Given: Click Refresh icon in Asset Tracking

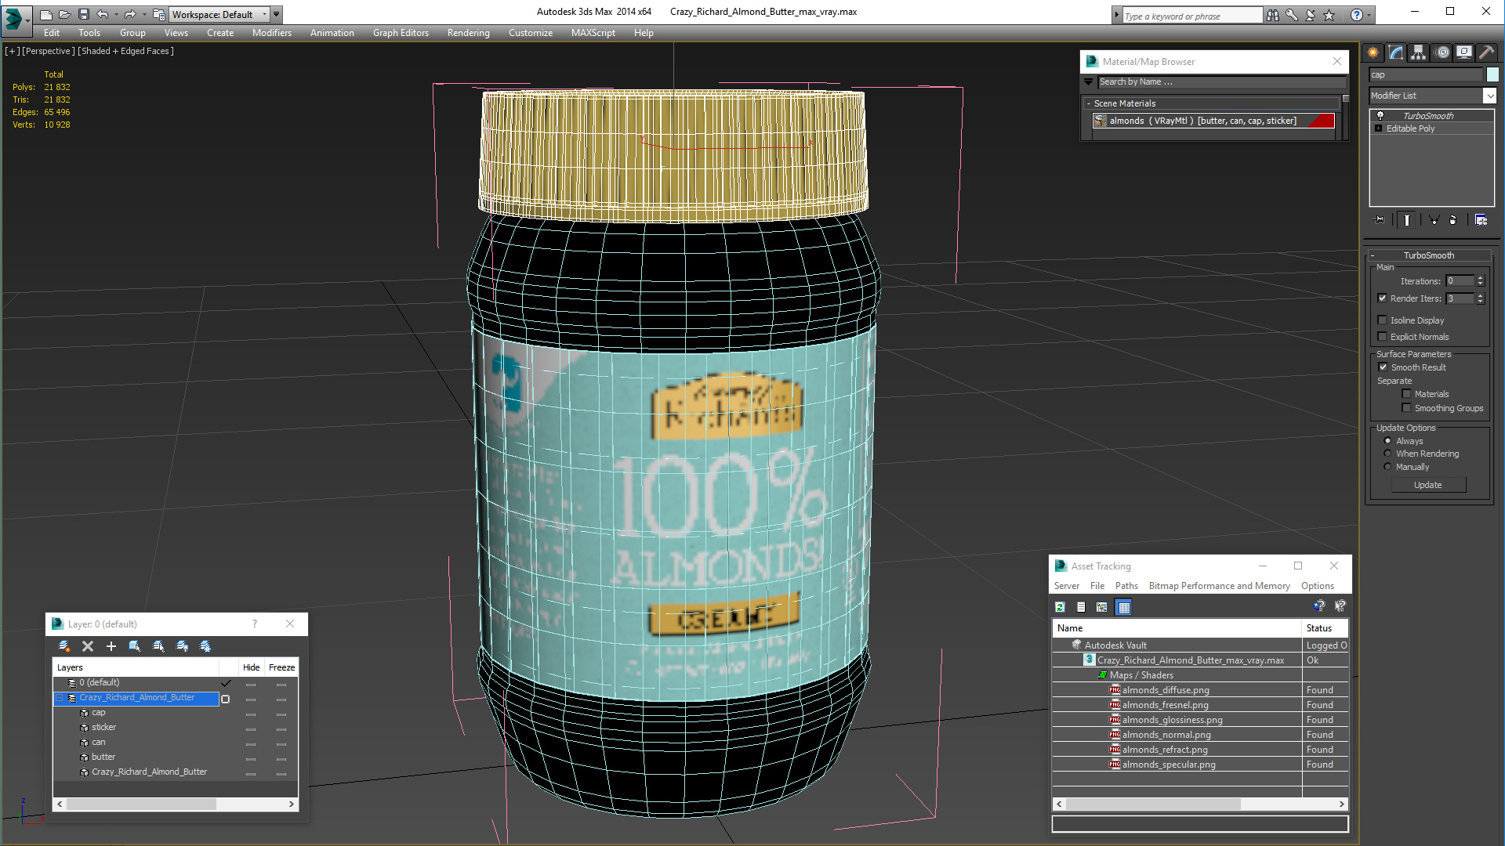Looking at the screenshot, I should [1060, 607].
